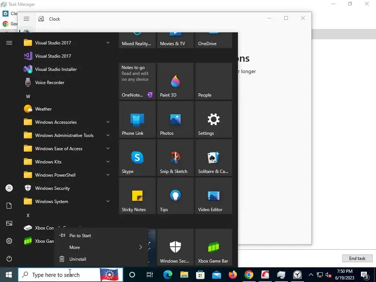
Task: Open File Explorer from taskbar
Action: (184, 275)
